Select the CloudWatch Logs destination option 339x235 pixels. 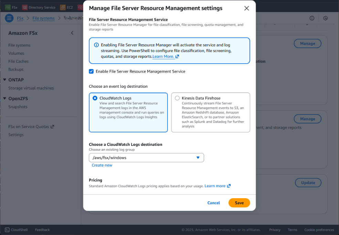(x=95, y=98)
